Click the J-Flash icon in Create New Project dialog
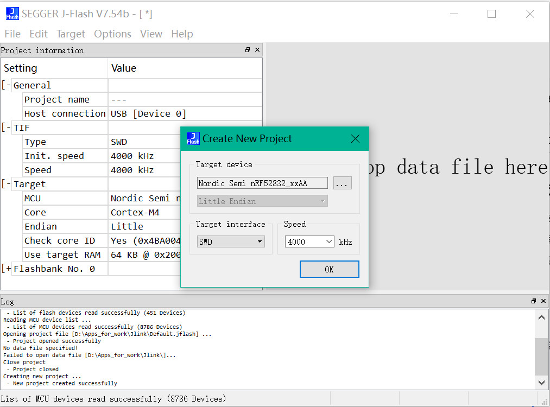This screenshot has width=550, height=407. pos(193,138)
